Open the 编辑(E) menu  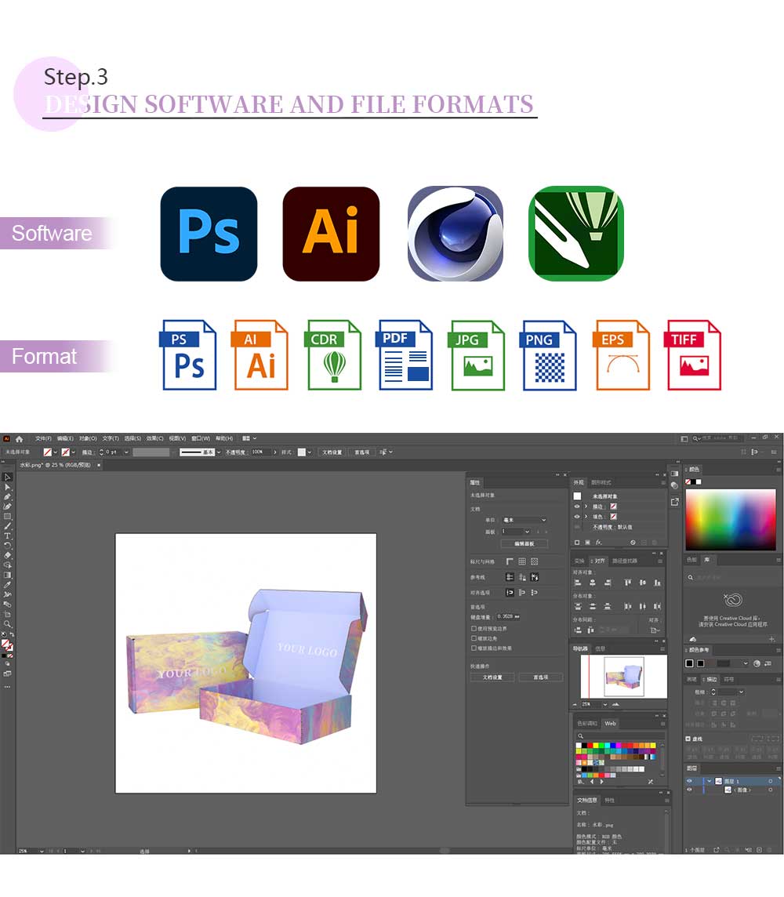[65, 439]
